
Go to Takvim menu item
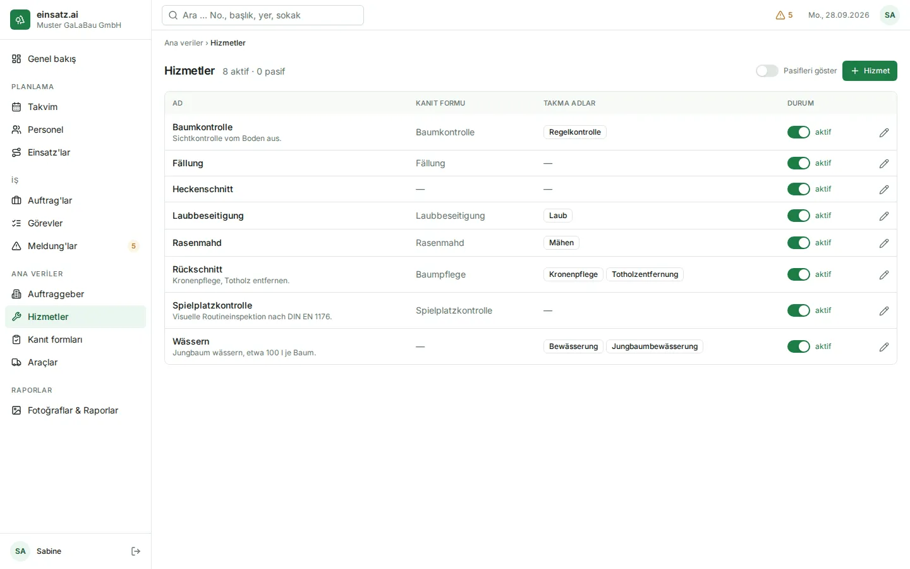(75, 107)
